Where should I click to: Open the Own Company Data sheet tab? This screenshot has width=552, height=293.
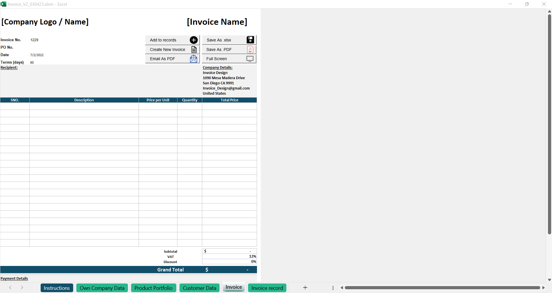(x=102, y=288)
